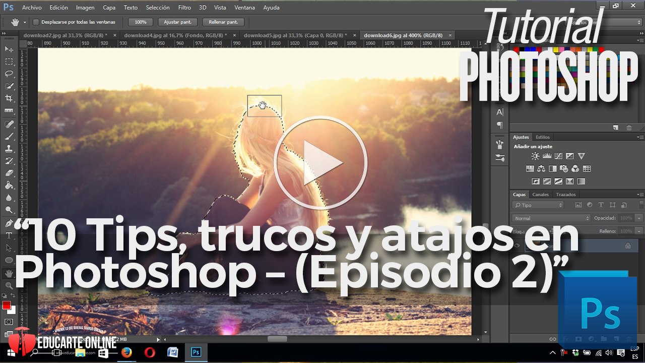Open the Character panel icon

(500, 112)
